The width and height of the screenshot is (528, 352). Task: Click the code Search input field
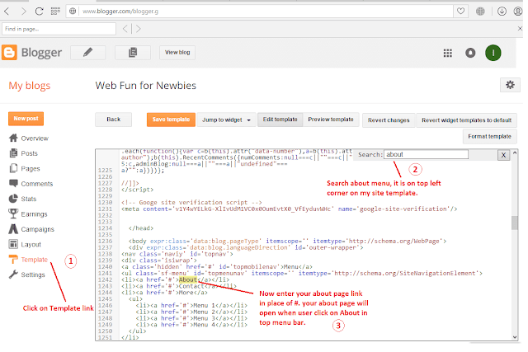click(x=426, y=154)
